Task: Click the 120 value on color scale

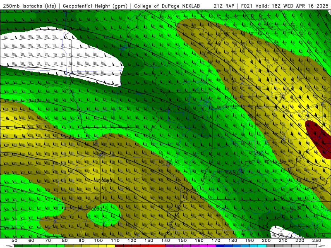Action: (x=132, y=241)
